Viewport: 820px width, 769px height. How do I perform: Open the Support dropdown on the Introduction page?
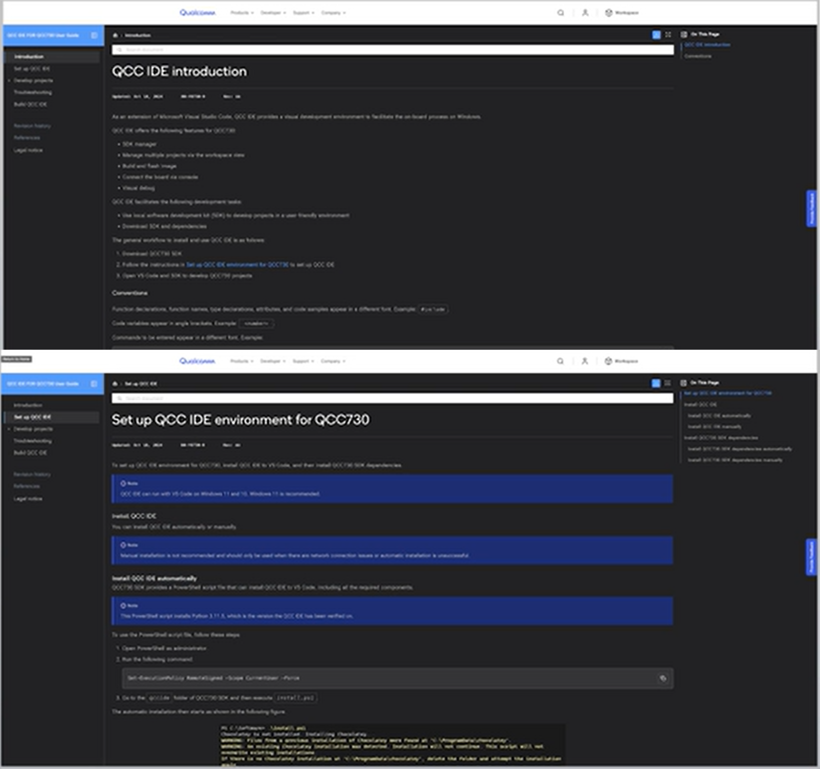[x=303, y=13]
